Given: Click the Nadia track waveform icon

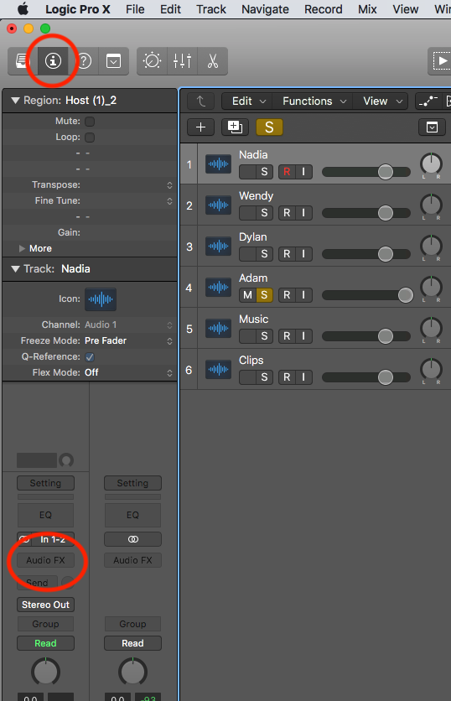Looking at the screenshot, I should [218, 164].
